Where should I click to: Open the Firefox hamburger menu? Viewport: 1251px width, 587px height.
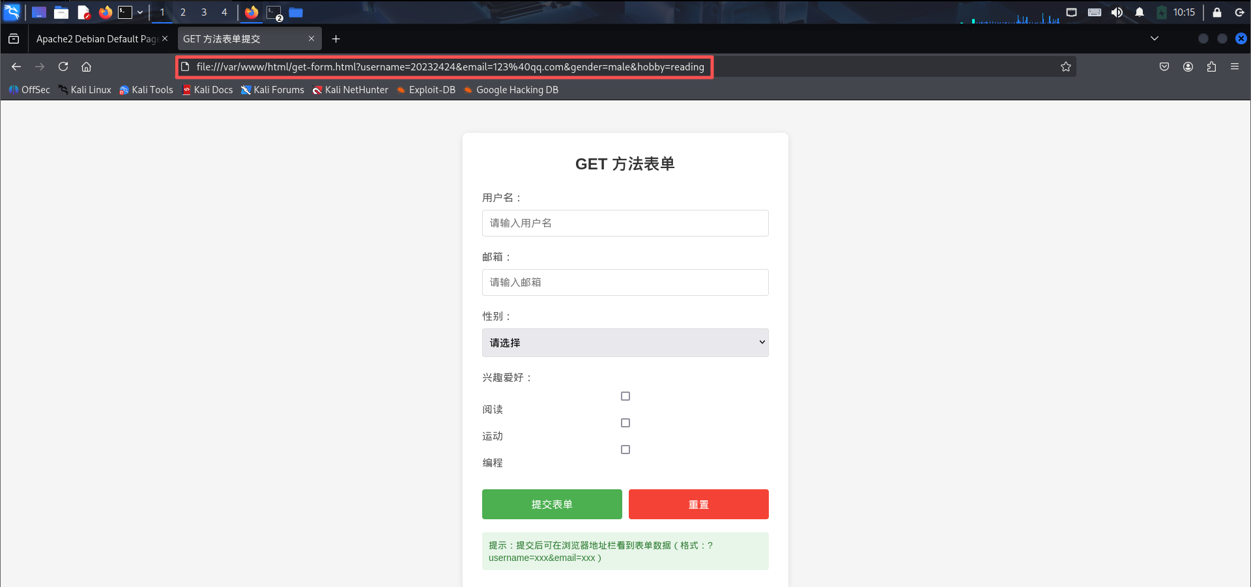click(1235, 66)
